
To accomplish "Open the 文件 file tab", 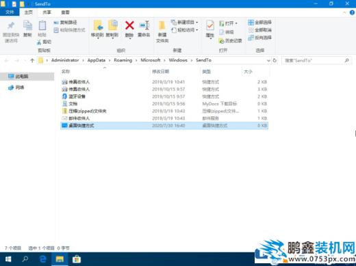I will coord(10,12).
